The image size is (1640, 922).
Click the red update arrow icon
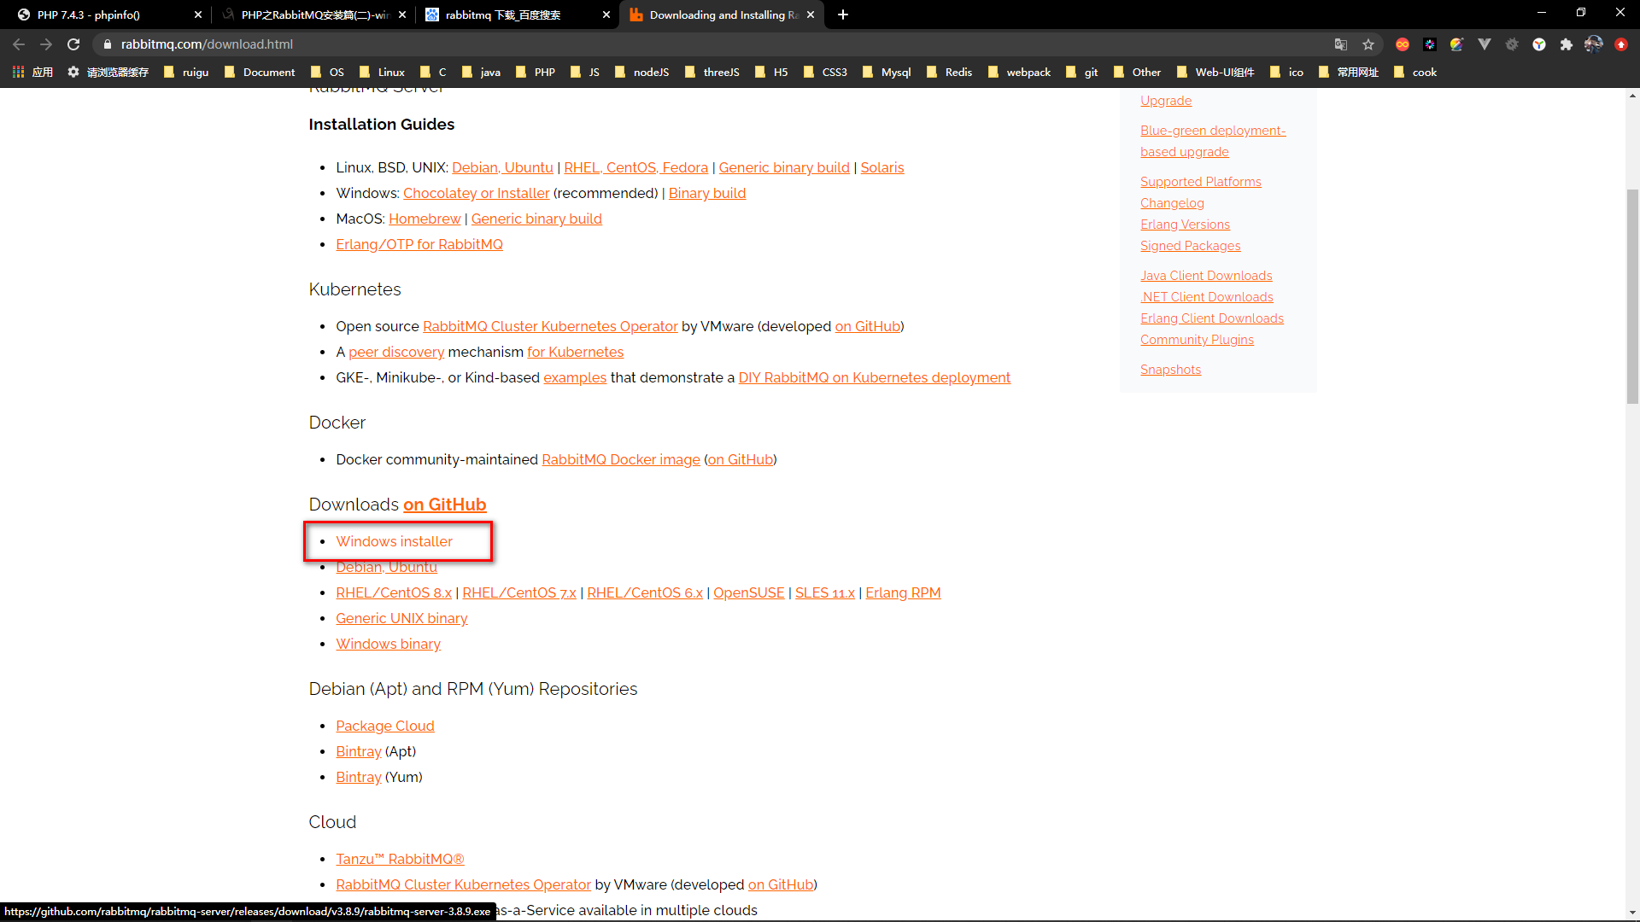1621,44
